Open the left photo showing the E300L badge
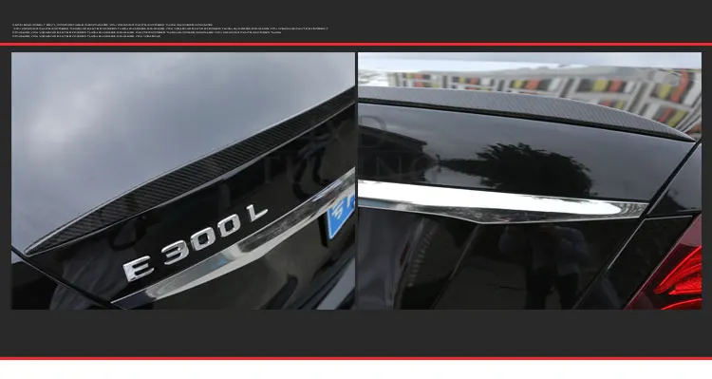Image resolution: width=712 pixels, height=379 pixels. pos(183,180)
